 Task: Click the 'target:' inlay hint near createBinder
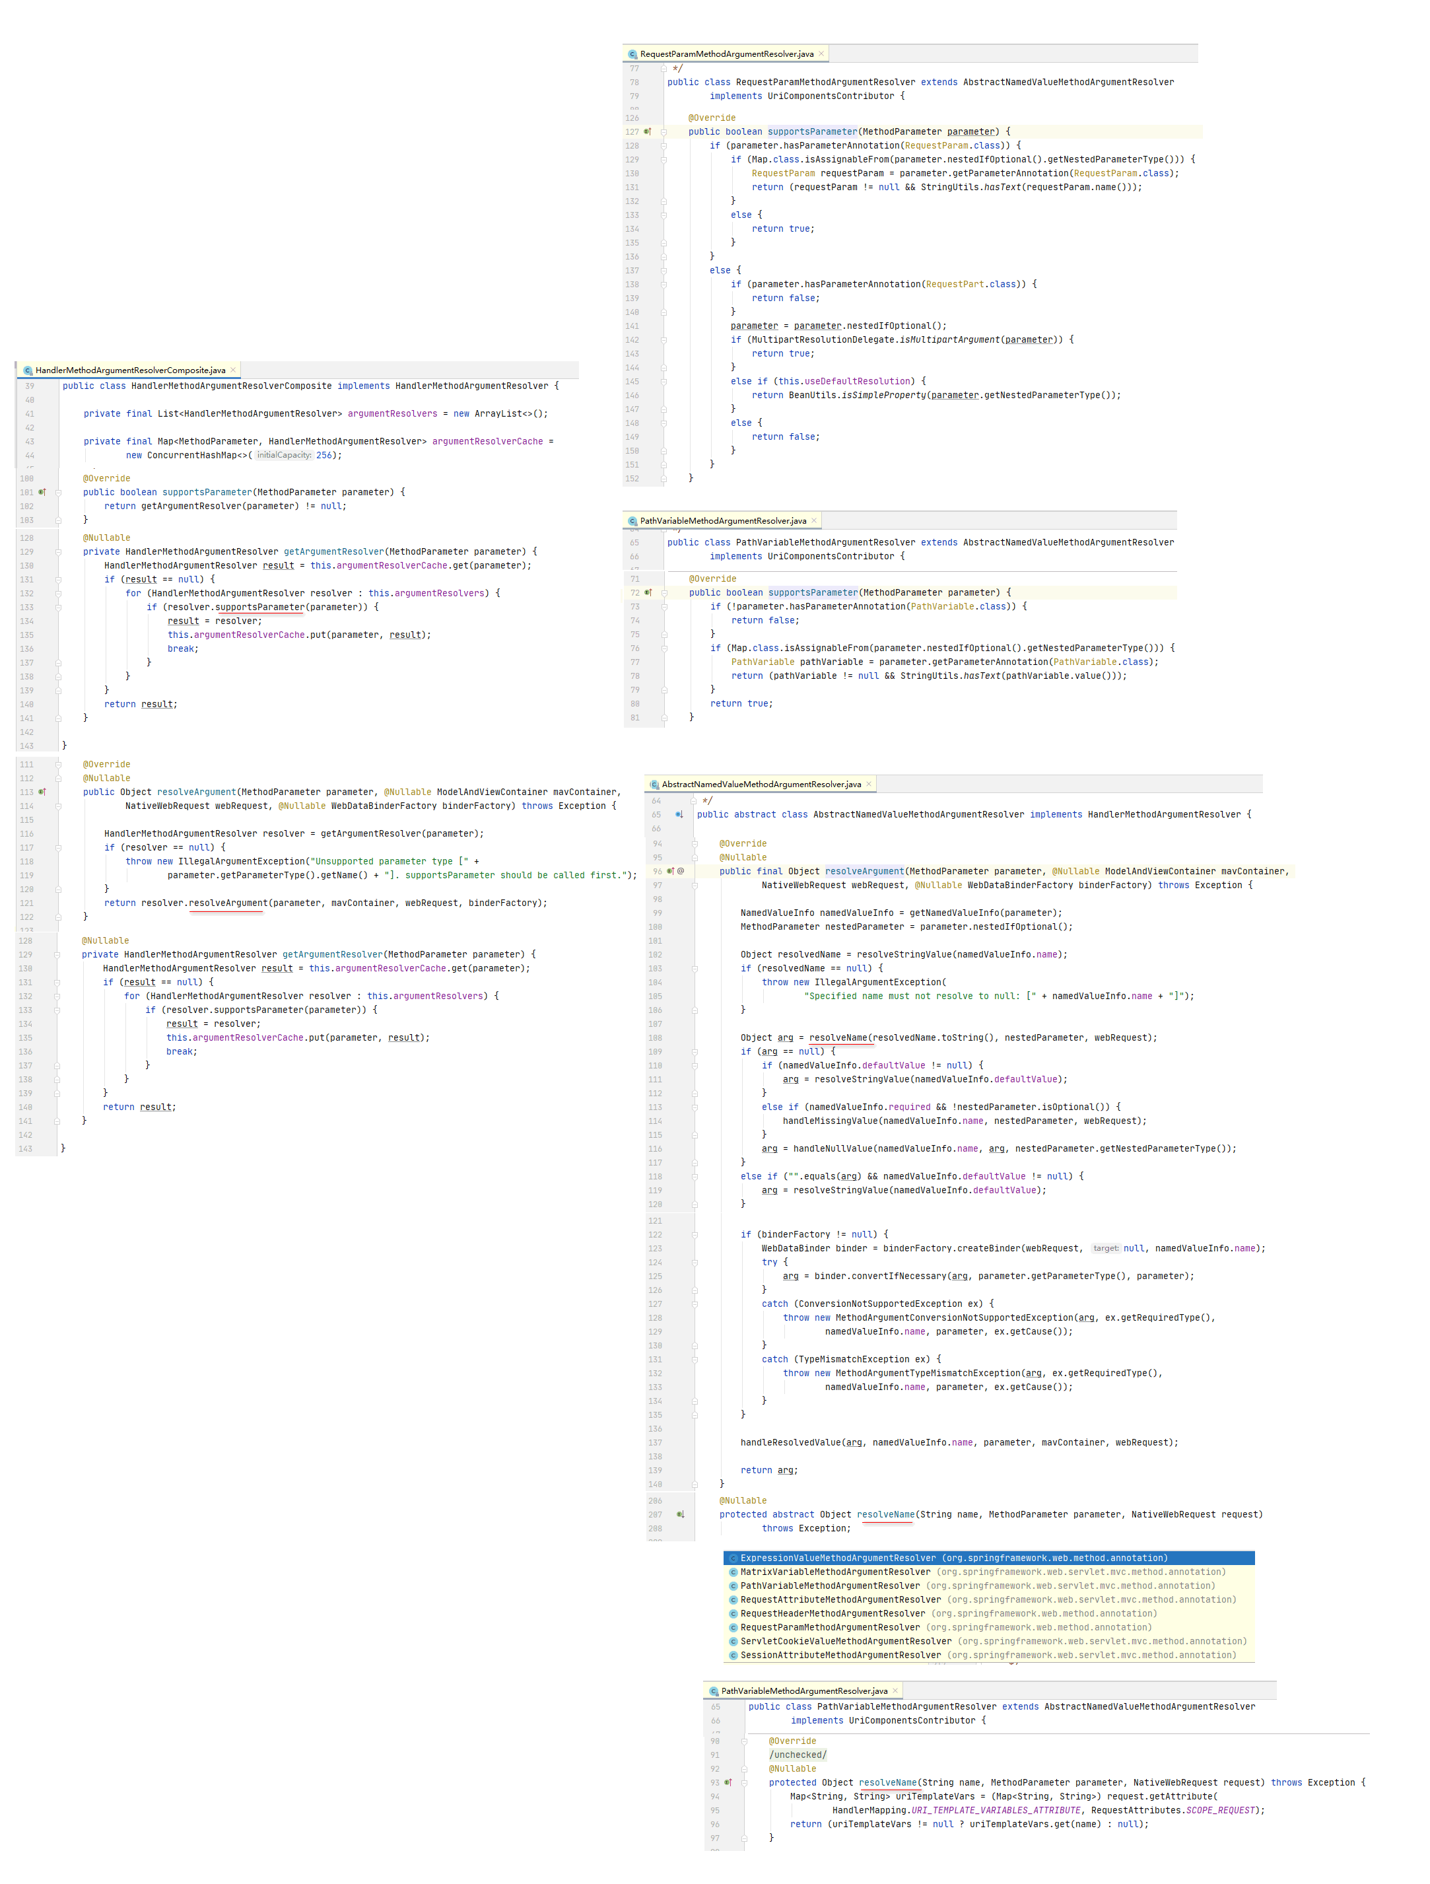click(x=1105, y=1248)
